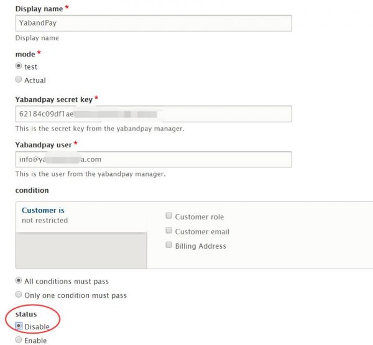Select All conditions must pass
This screenshot has height=345, width=373.
(19, 281)
